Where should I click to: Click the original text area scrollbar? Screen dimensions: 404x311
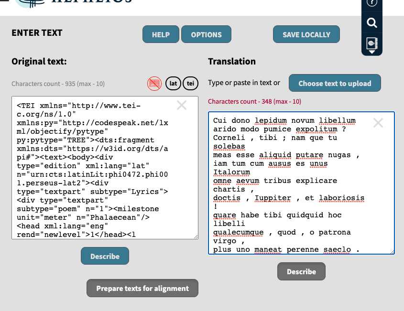(196, 167)
